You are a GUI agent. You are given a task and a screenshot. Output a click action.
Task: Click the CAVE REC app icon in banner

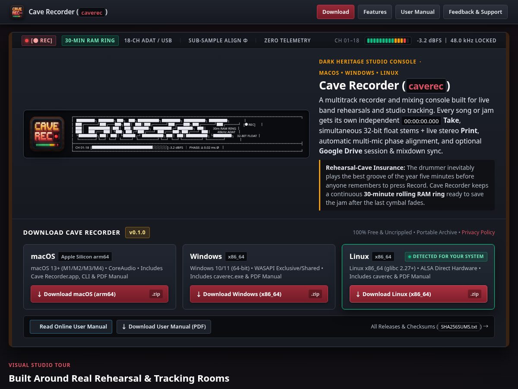pyautogui.click(x=47, y=134)
